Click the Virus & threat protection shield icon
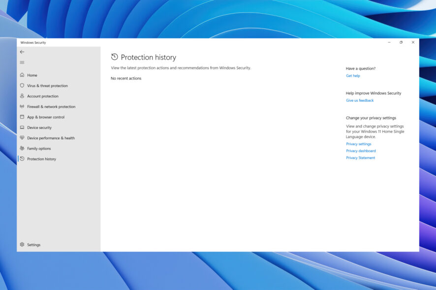 (22, 86)
